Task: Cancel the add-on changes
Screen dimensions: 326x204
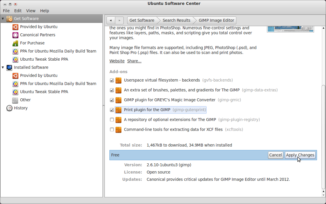Action: (275, 155)
